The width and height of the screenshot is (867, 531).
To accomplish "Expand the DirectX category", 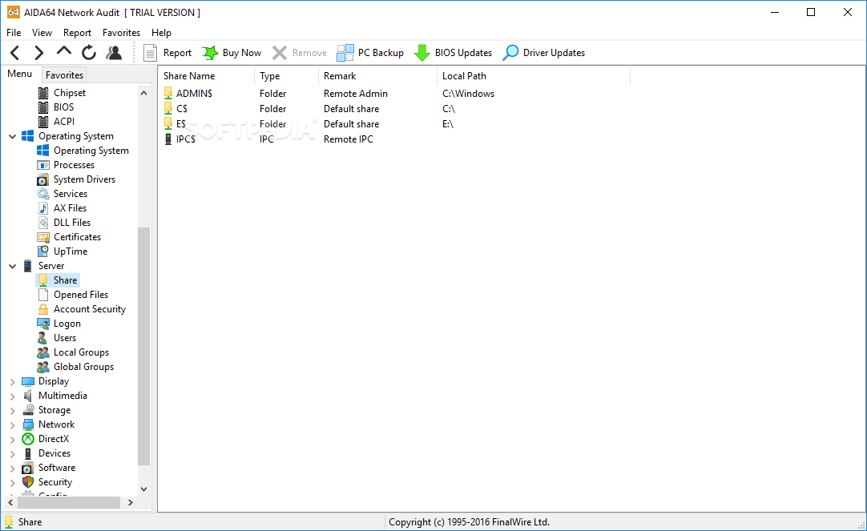I will 12,439.
